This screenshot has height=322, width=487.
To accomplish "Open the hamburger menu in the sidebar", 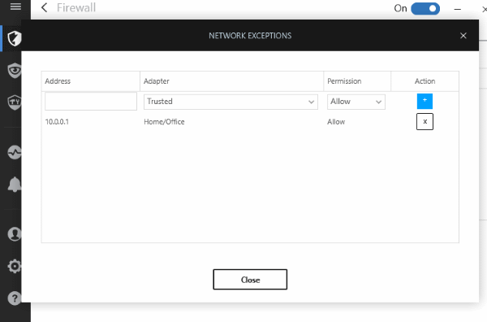I will coord(15,7).
